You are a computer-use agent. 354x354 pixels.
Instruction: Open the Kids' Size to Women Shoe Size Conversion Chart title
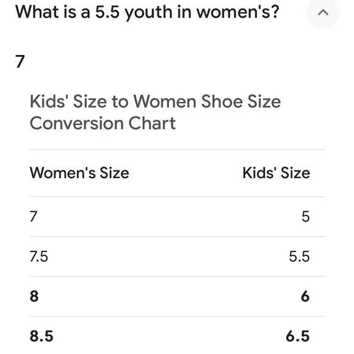point(155,112)
